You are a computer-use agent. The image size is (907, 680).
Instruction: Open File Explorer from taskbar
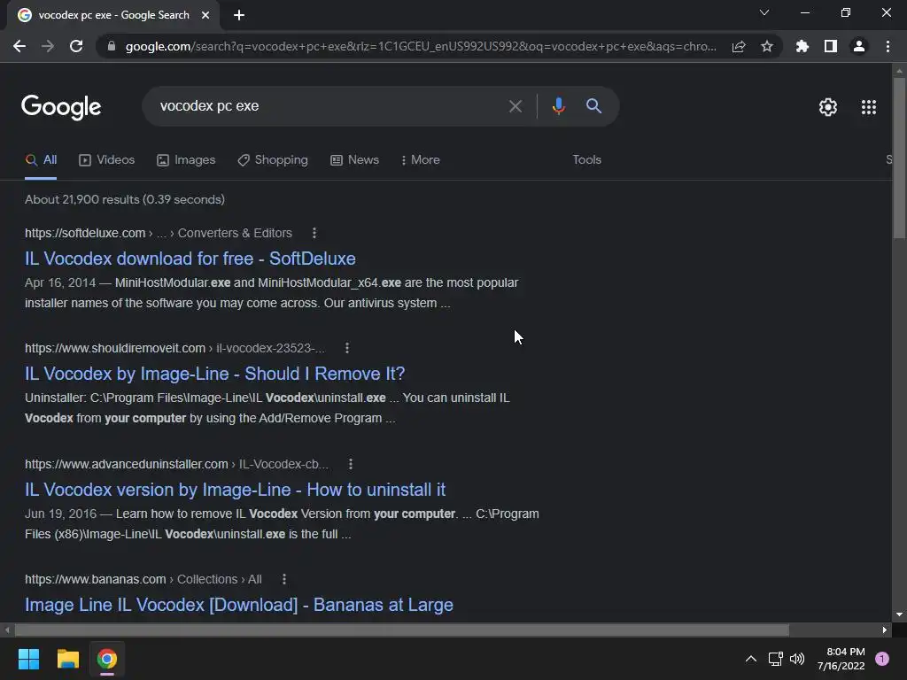tap(67, 659)
